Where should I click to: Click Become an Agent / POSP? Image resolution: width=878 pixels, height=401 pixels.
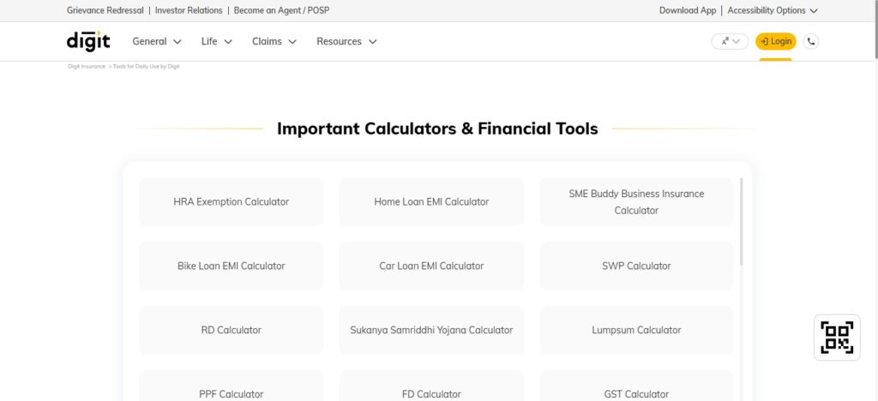281,10
